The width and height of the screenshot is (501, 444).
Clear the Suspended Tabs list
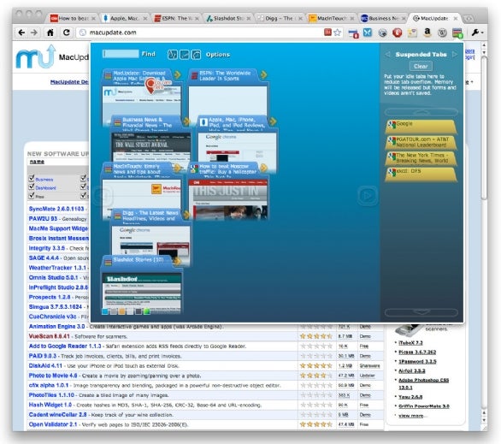[x=421, y=66]
